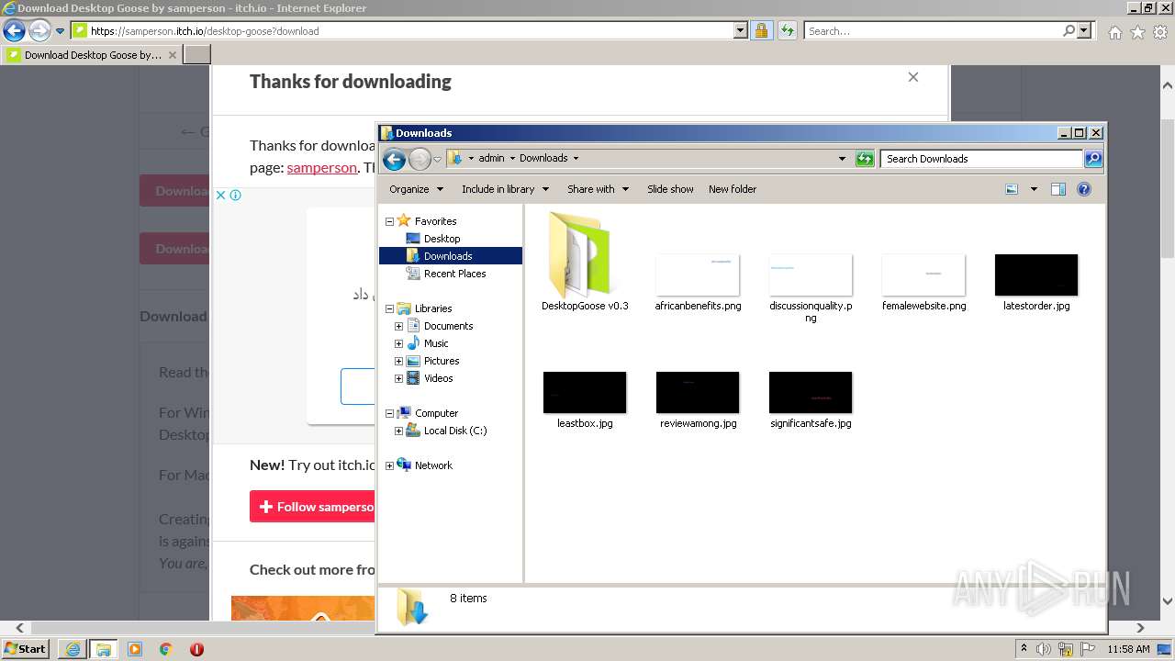
Task: Expand the Music library node
Action: tap(398, 343)
